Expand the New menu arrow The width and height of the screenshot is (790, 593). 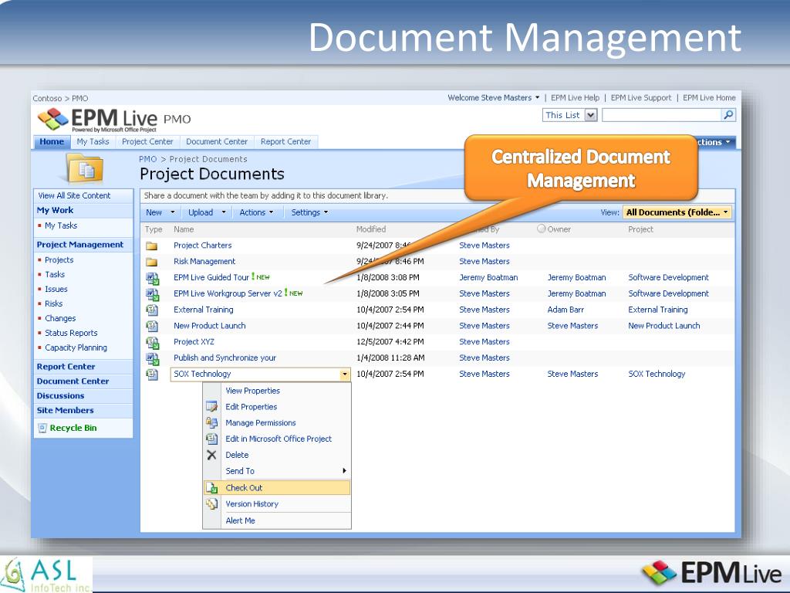173,212
